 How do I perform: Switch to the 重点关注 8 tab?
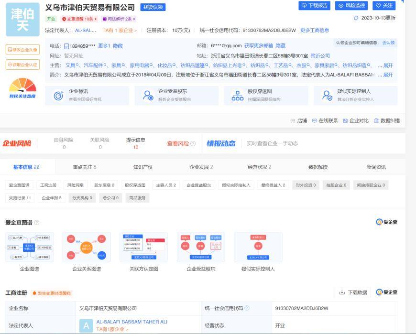tap(85, 167)
